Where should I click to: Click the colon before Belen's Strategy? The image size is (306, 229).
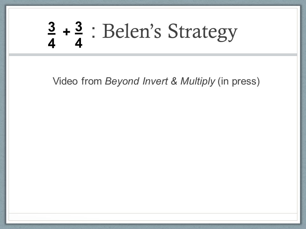93,32
